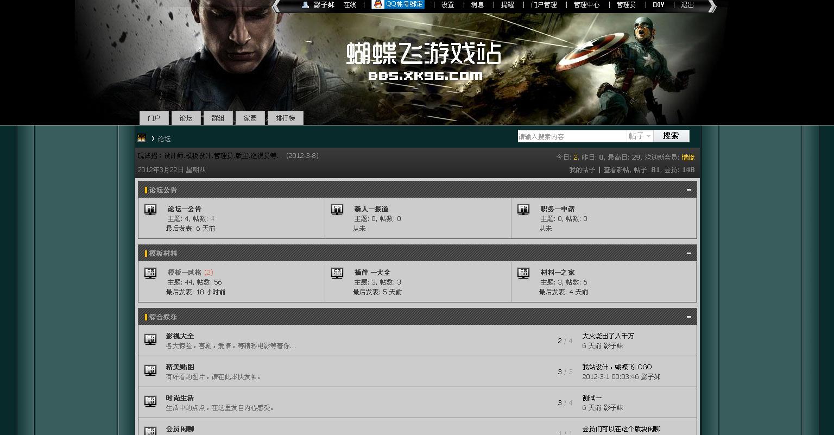834x435 pixels.
Task: Click 退出 to log out
Action: pyautogui.click(x=688, y=5)
